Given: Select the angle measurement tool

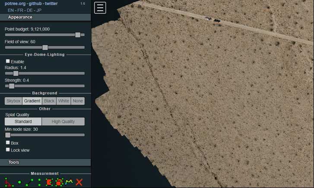Looking at the screenshot, I should [9, 182].
